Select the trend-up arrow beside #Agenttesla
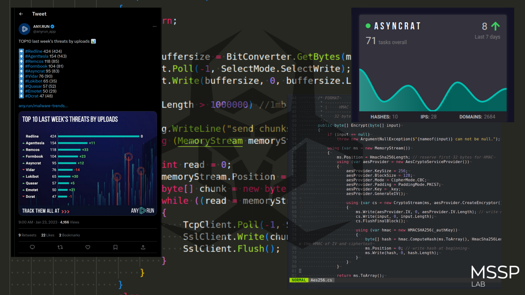Viewport: 525px width, 295px height. [x=21, y=56]
